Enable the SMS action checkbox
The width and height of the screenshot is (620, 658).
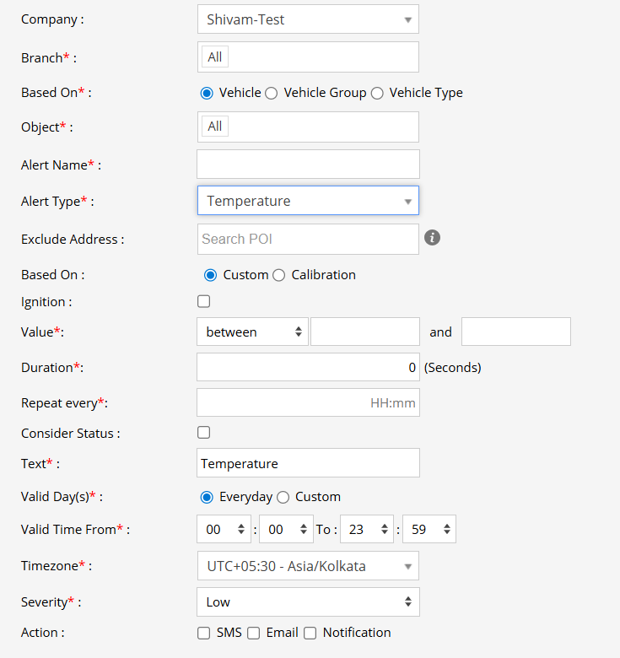pyautogui.click(x=203, y=633)
